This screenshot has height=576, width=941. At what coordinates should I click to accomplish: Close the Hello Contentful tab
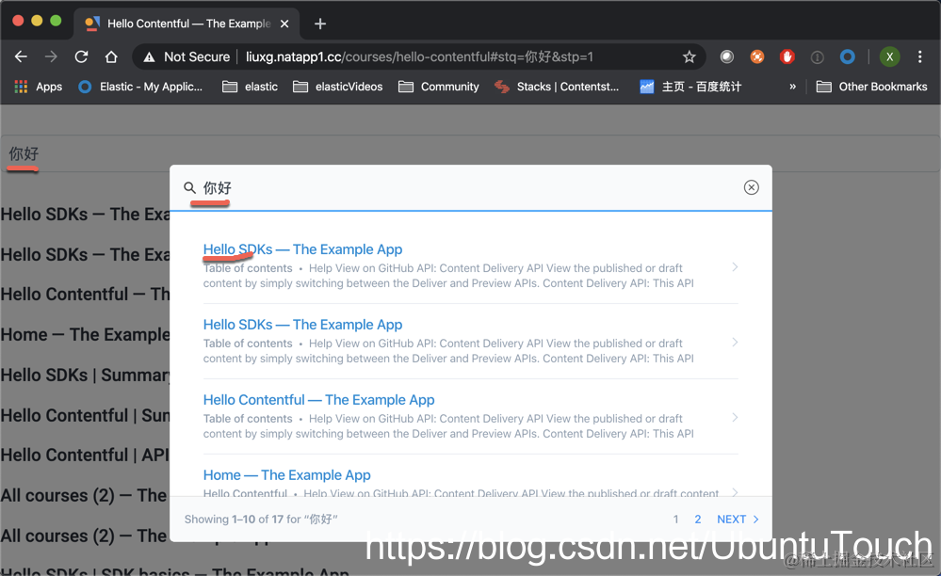pos(284,24)
